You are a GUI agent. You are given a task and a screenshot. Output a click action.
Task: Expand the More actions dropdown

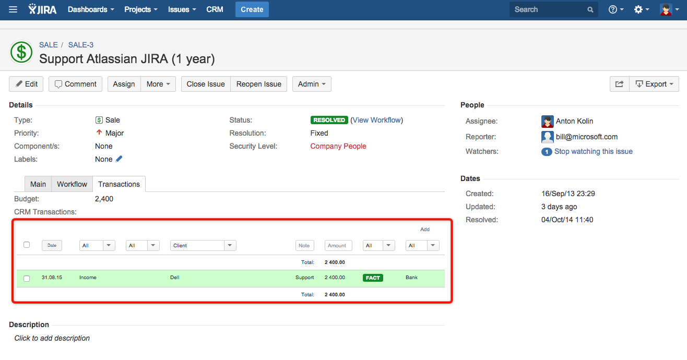coord(158,84)
